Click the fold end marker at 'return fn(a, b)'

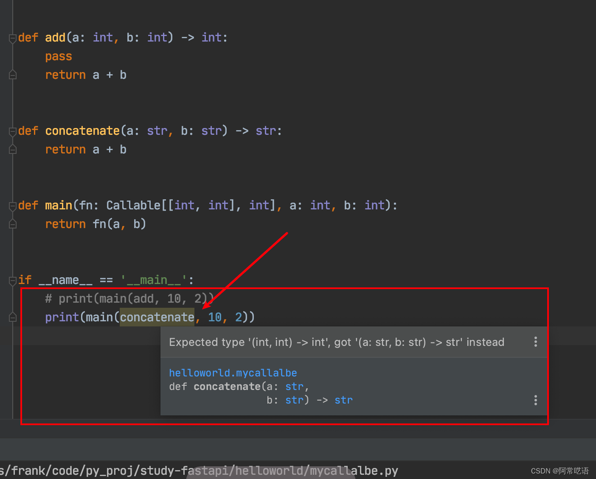pos(13,224)
